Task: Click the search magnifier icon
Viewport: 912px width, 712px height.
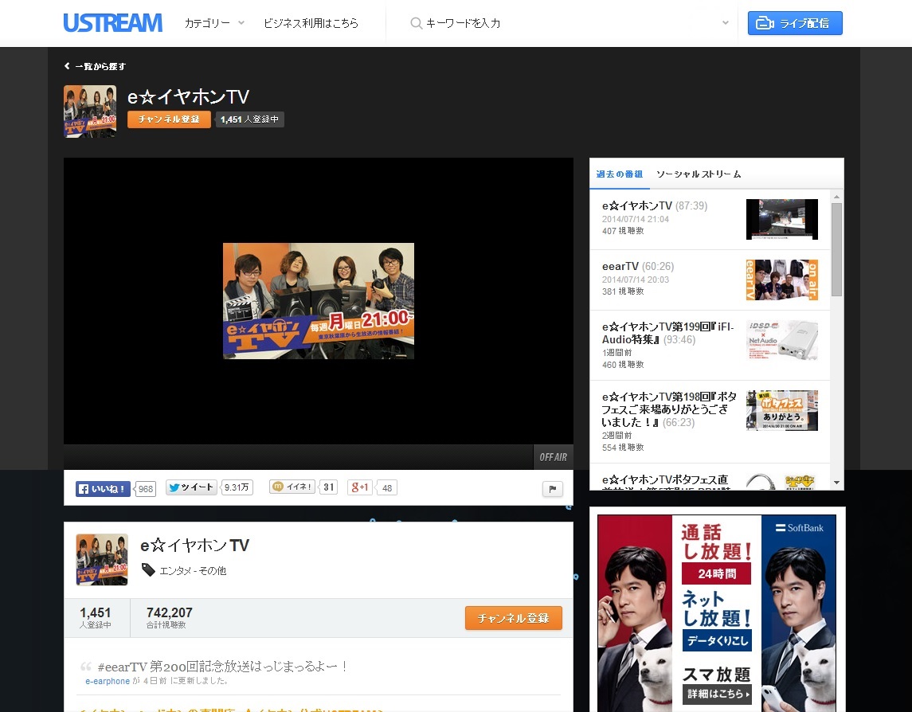Action: (x=416, y=23)
